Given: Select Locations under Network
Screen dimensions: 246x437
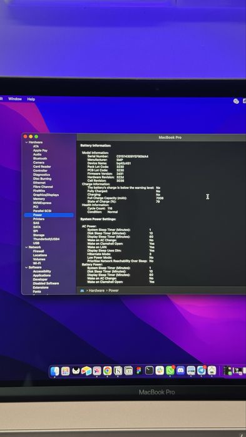Looking at the screenshot, I should (x=40, y=255).
